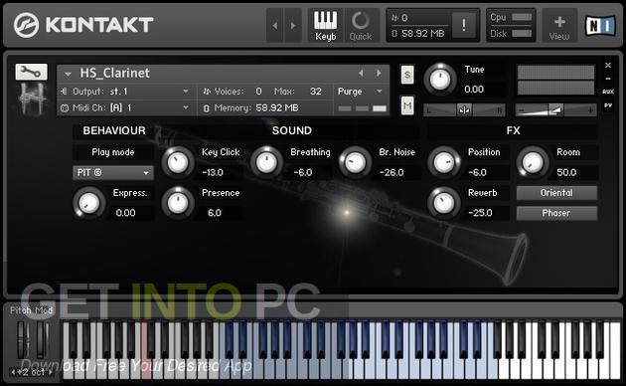This screenshot has width=626, height=386.
Task: Toggle the PV performance view button
Action: tap(608, 105)
